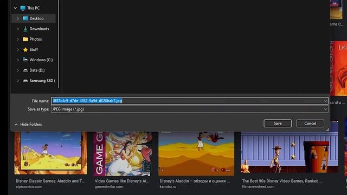
Task: Click the File name input field
Action: 189,101
